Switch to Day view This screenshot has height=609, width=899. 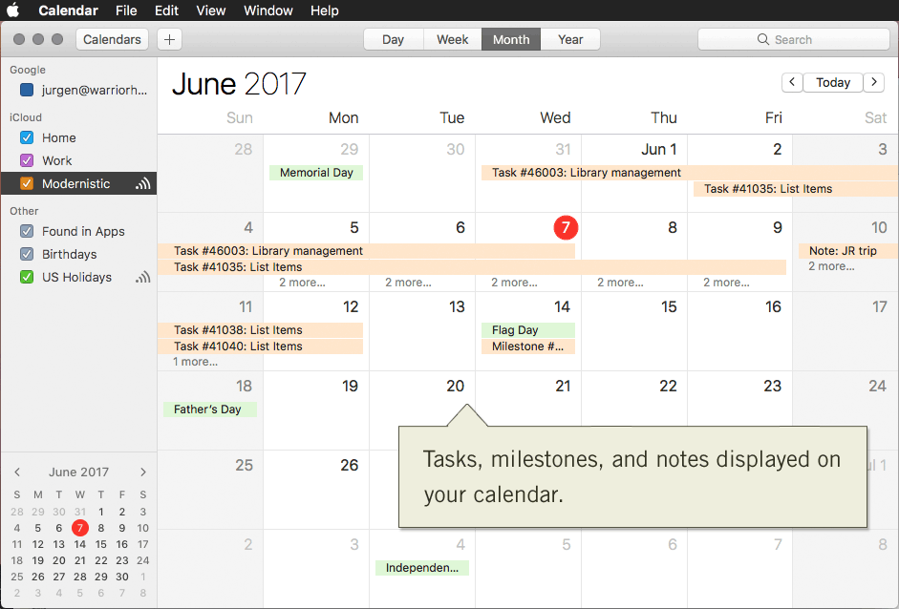(x=394, y=39)
